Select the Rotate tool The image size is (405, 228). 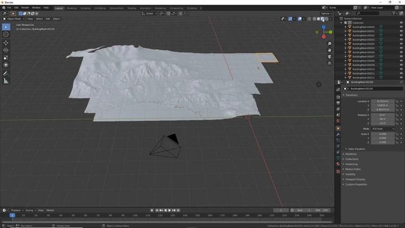(x=6, y=50)
